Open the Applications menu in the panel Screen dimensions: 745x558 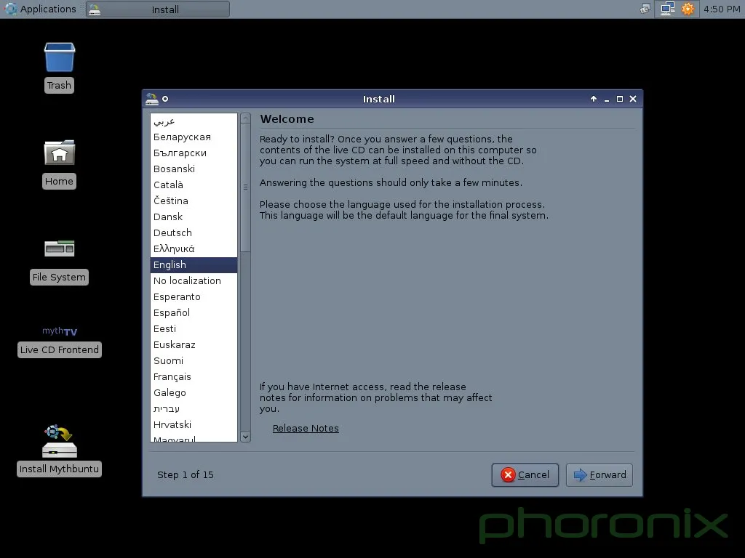[40, 9]
